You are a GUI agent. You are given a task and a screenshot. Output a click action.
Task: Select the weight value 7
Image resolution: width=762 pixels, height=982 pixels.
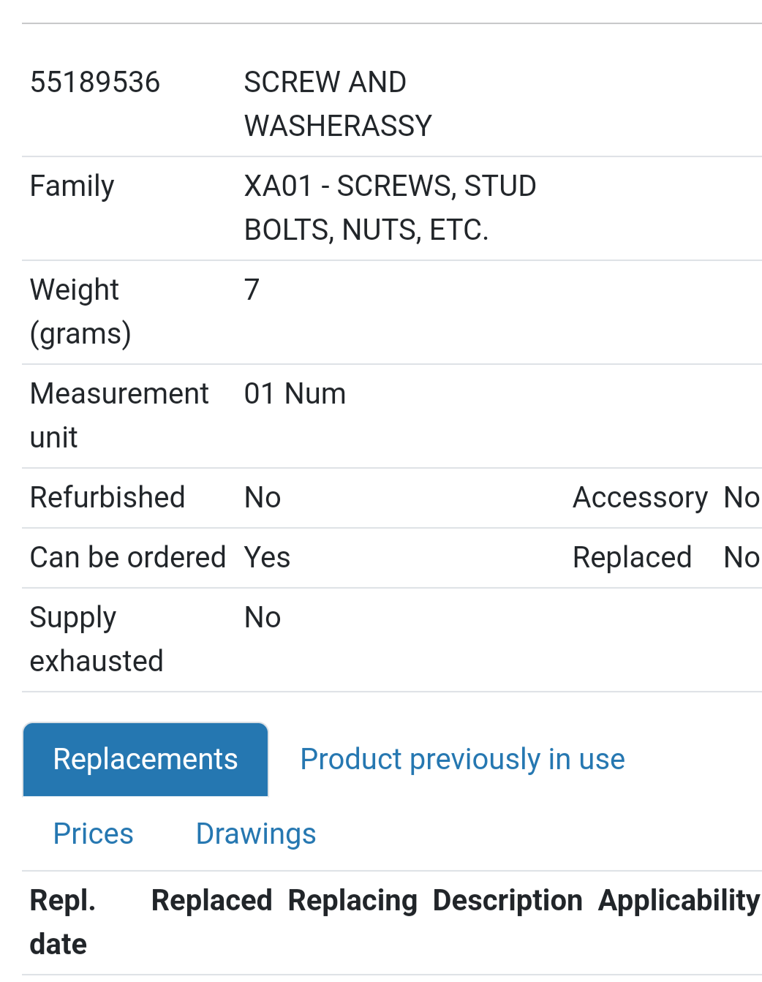click(x=252, y=290)
